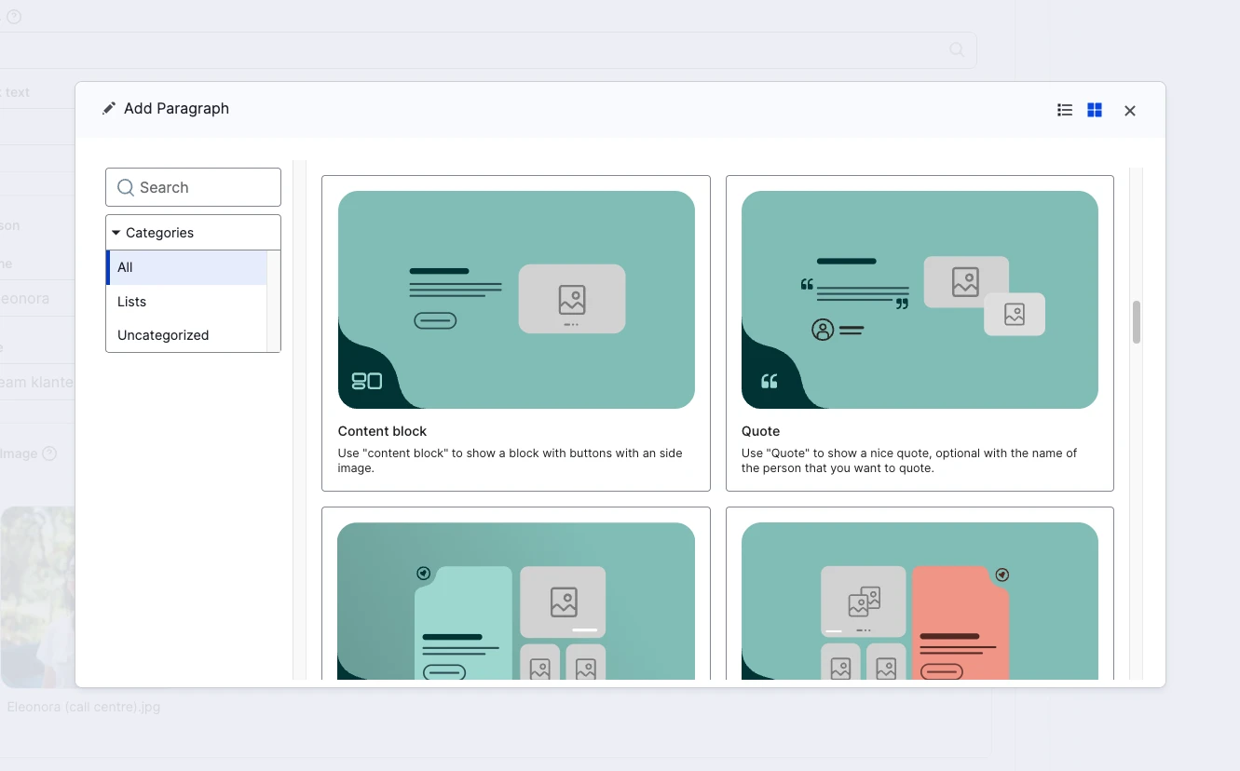This screenshot has height=771, width=1240.
Task: Switch to list view layout
Action: (1065, 110)
